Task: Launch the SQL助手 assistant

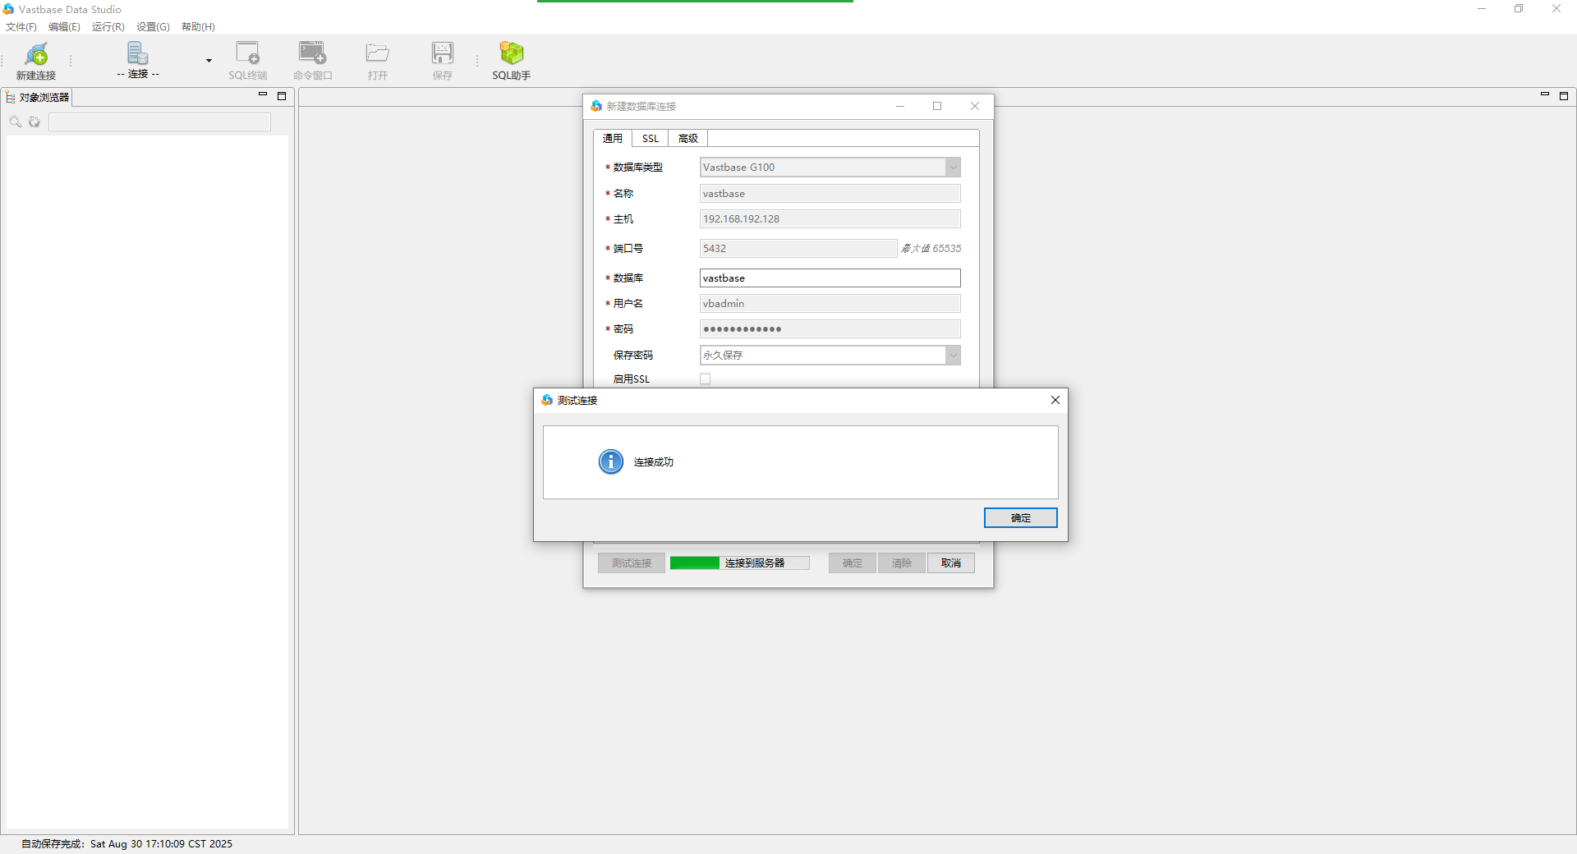Action: coord(511,62)
